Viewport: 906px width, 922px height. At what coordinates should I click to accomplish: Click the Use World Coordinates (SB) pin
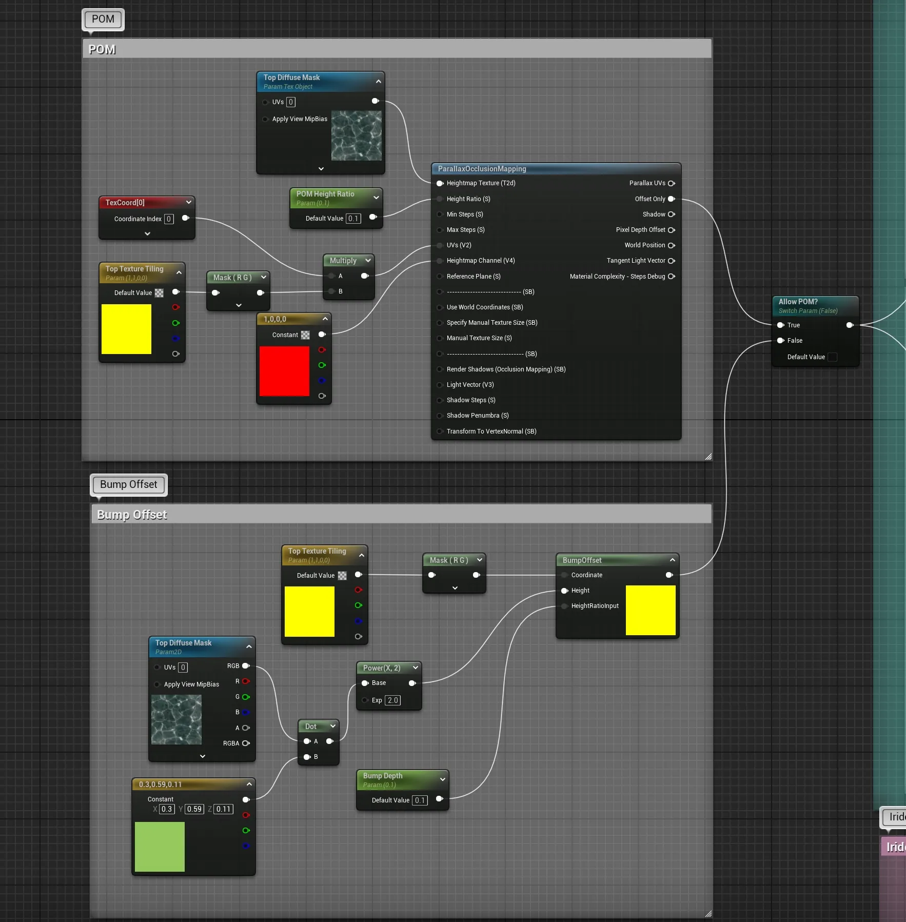(440, 307)
